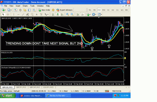This screenshot has width=157, height=102.
Task: Select the GBPUSD,M15 chart tab
Action: tap(7, 87)
